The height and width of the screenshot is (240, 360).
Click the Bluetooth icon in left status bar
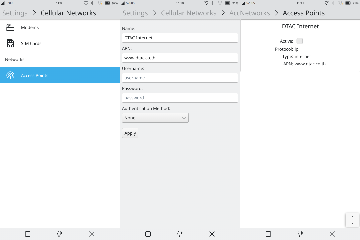(92, 3)
